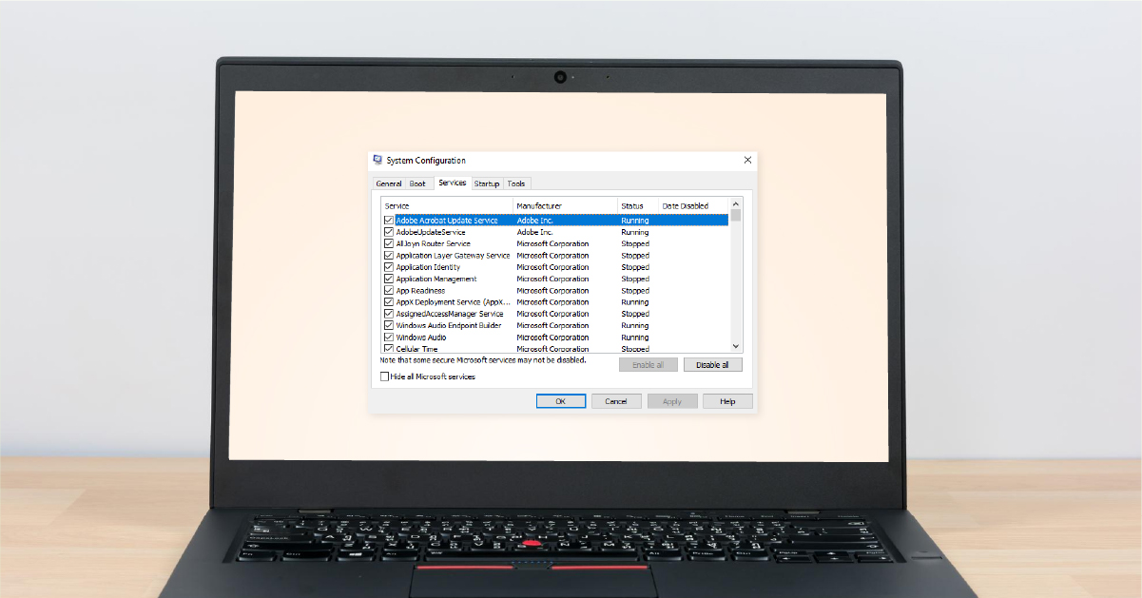
Task: Go to the Startup tab
Action: 487,183
